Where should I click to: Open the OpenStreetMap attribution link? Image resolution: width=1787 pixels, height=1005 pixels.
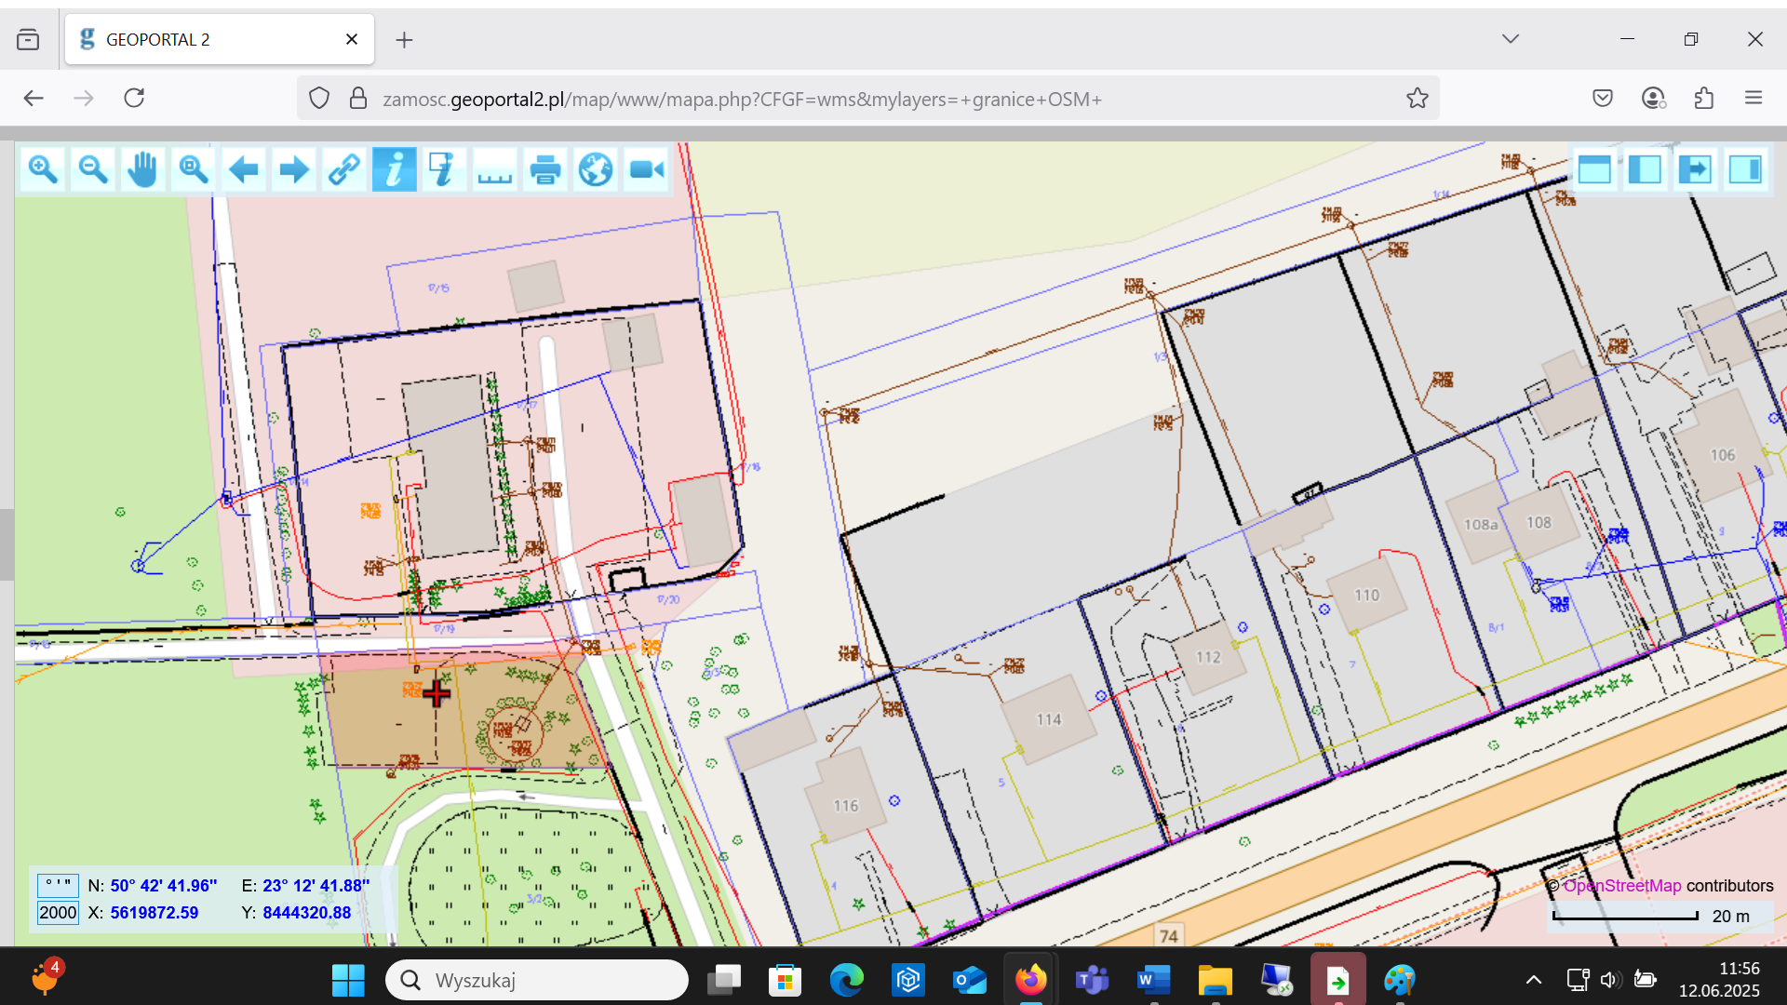click(1622, 886)
